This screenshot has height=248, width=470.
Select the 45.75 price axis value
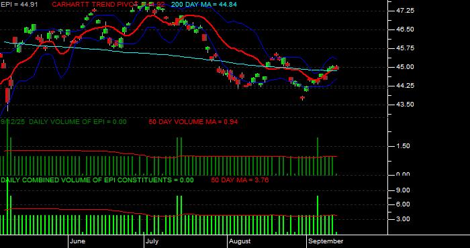pos(406,48)
